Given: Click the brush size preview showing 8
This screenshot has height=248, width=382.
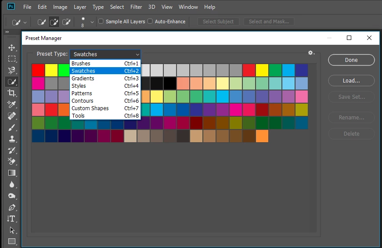Looking at the screenshot, I should [83, 22].
